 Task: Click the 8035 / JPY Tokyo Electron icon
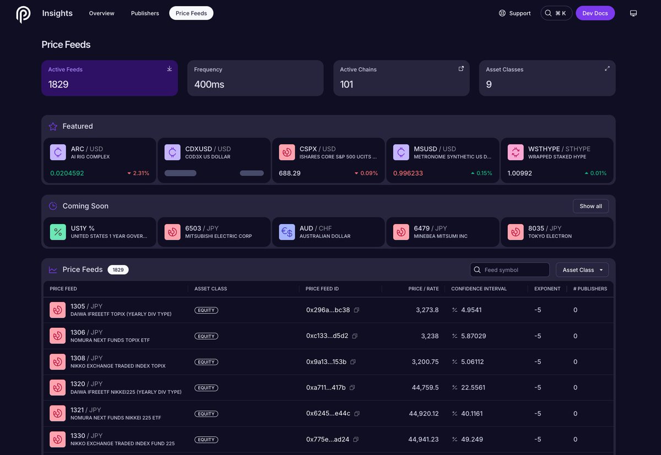point(516,232)
